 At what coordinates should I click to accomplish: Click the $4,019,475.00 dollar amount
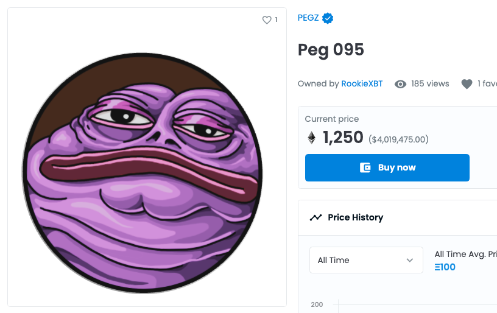[x=398, y=139]
